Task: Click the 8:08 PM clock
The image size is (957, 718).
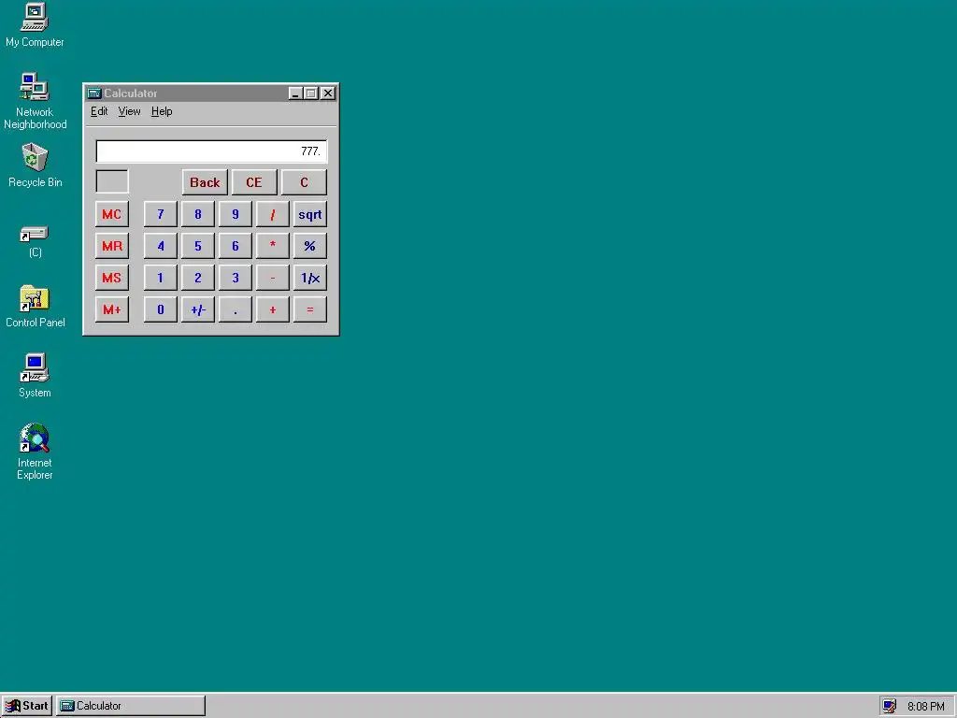Action: [x=925, y=707]
